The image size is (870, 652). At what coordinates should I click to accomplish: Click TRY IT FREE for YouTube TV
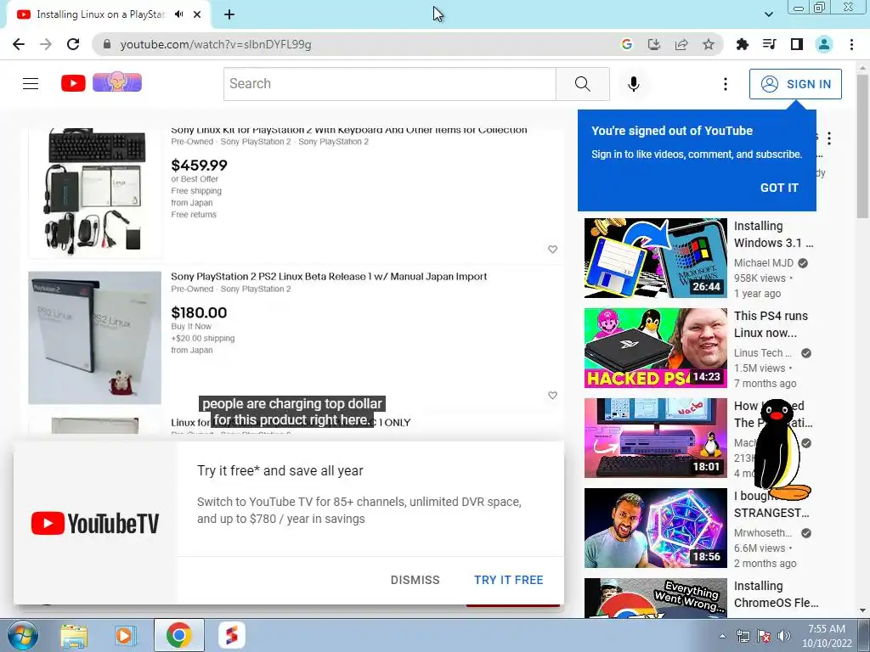pyautogui.click(x=508, y=580)
